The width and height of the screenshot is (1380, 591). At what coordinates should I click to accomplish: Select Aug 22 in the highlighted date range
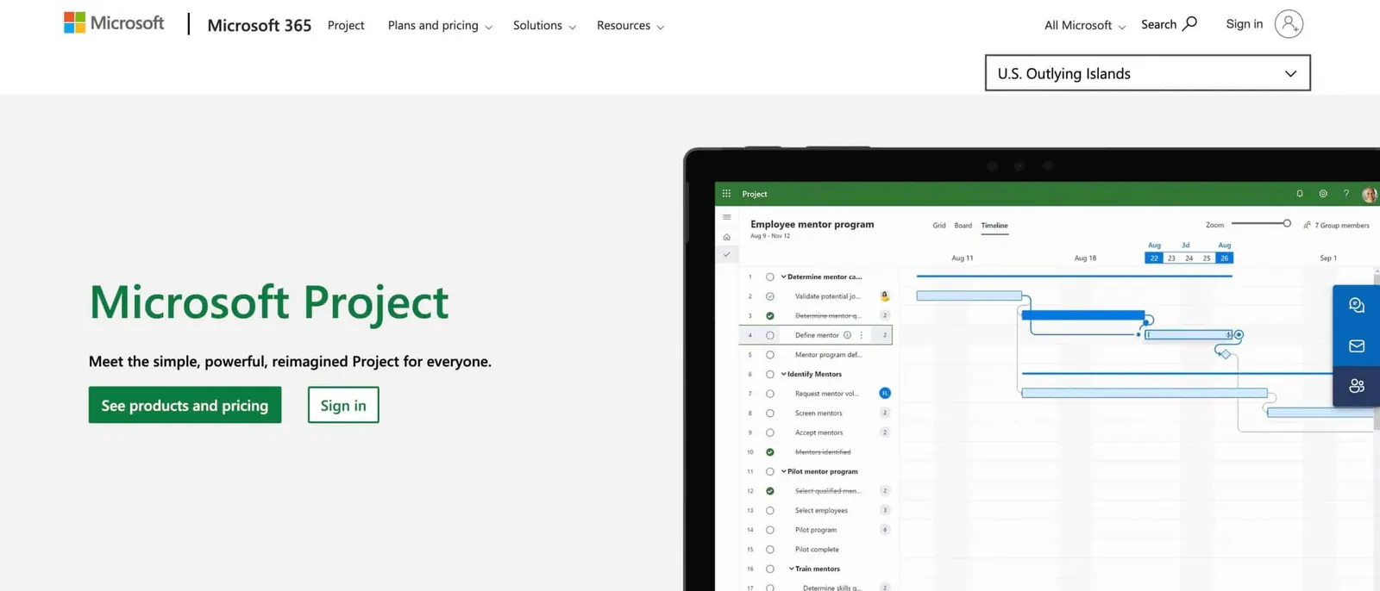[1154, 258]
